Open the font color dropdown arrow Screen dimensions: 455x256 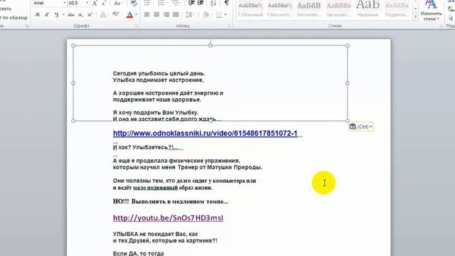coord(136,14)
